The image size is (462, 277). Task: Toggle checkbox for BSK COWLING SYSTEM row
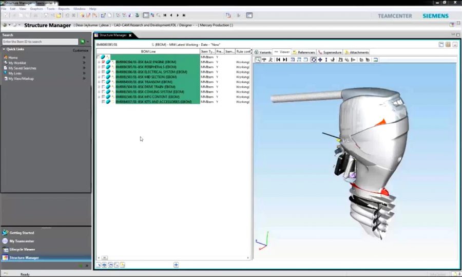103,92
